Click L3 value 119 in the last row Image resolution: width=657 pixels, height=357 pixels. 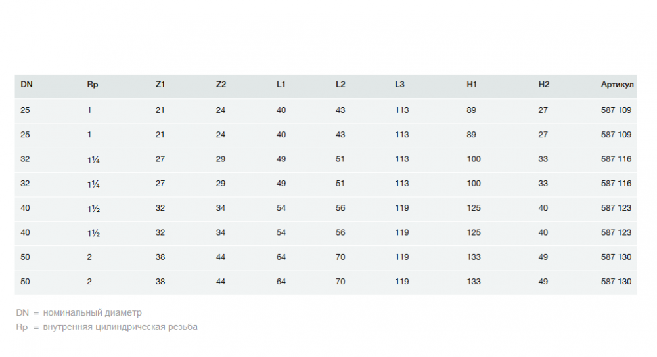(x=401, y=282)
